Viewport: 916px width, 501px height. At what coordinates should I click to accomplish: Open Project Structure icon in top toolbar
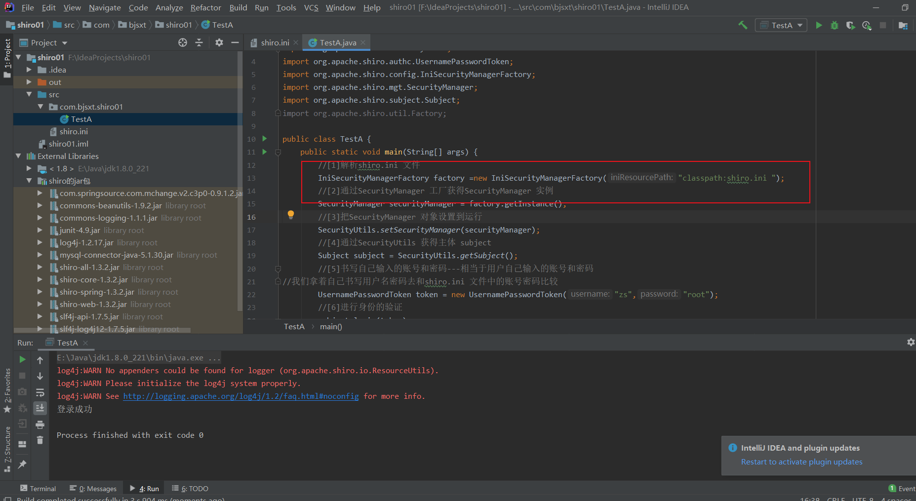coord(903,25)
